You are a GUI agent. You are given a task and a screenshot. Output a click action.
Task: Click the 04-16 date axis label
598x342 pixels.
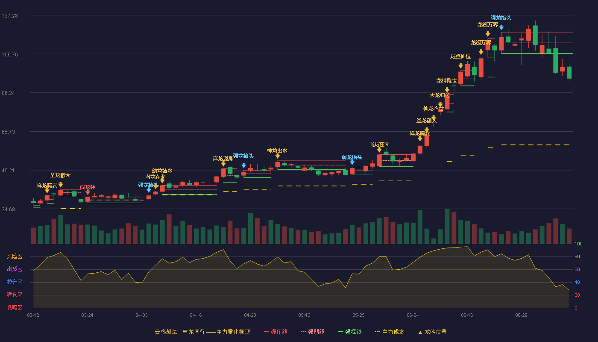pyautogui.click(x=196, y=315)
